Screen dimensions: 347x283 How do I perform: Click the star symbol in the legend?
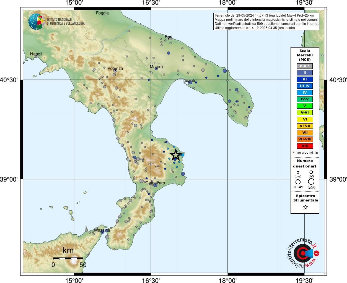coord(305,207)
